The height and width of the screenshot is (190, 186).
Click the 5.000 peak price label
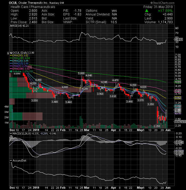coord(81,73)
